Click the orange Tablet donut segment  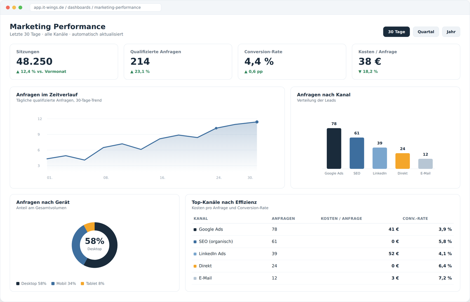(x=90, y=227)
